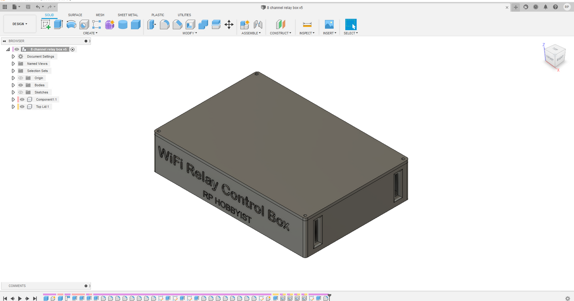The image size is (574, 301).
Task: Open the Revolve tool
Action: tap(71, 24)
